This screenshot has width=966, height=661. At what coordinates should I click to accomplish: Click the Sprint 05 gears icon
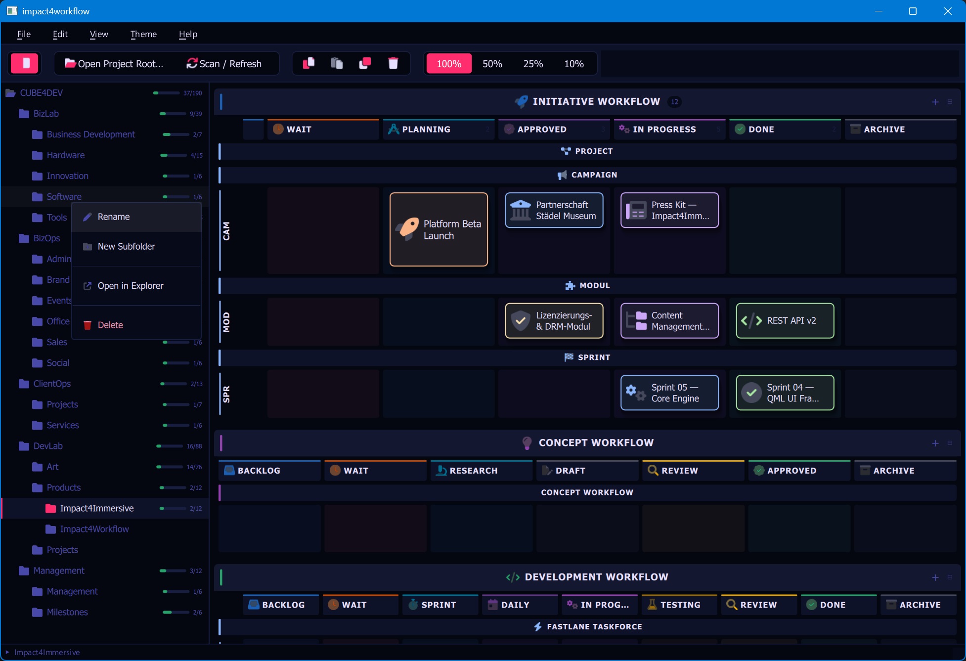tap(635, 393)
